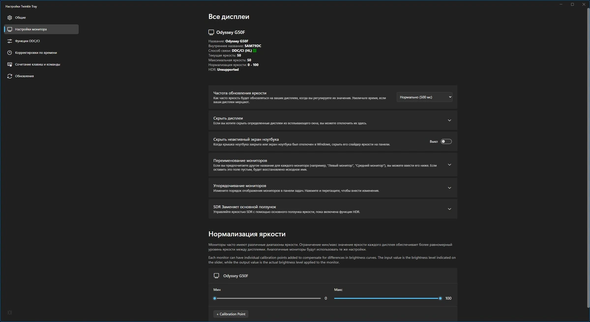Click the Мин brightness slider handle
The width and height of the screenshot is (590, 322).
(x=215, y=298)
